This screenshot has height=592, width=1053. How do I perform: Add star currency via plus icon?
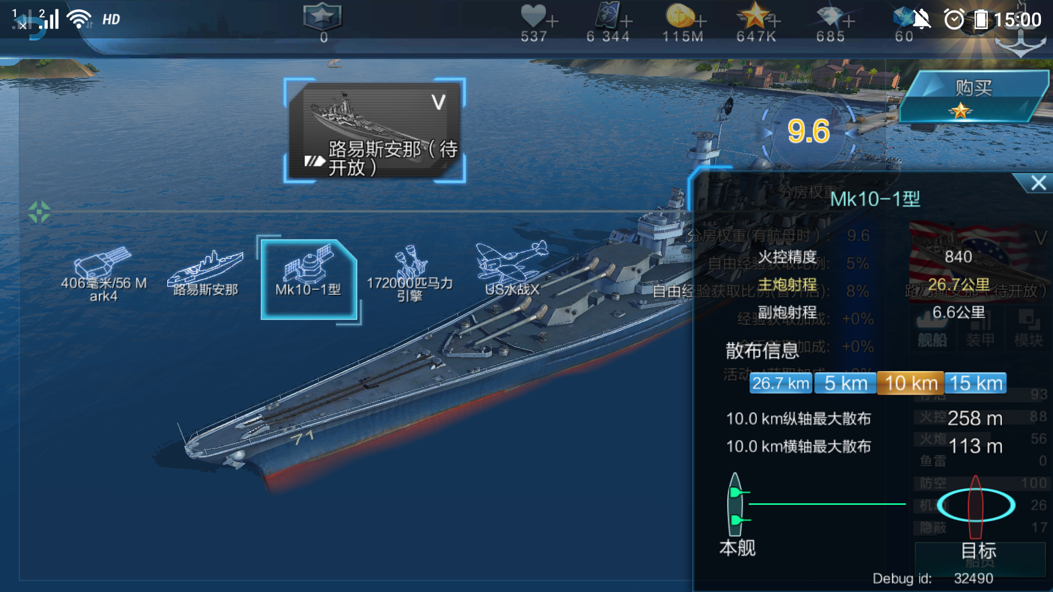(774, 21)
